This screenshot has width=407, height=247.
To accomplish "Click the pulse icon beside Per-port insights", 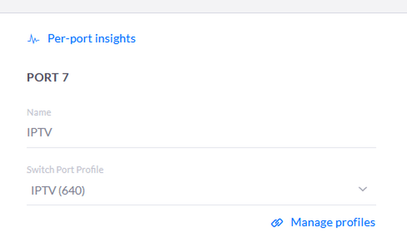I will [33, 39].
